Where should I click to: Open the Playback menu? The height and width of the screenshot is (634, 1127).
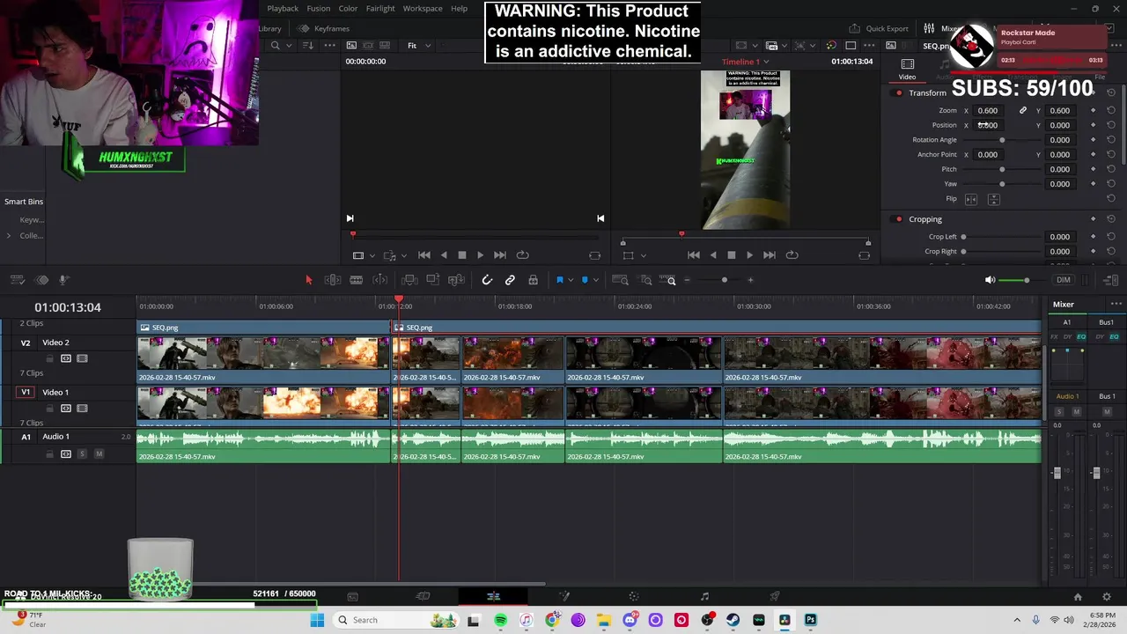tap(283, 9)
